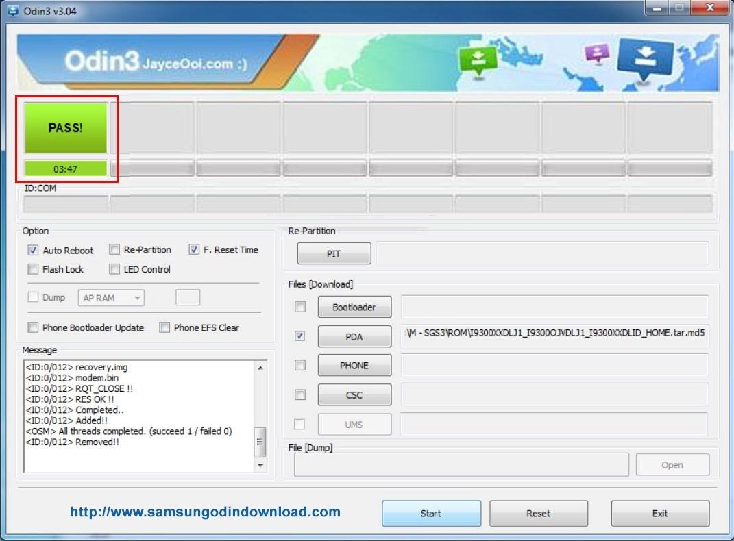Select the 'modem.bin' log line
Screen dimensions: 734x541
coord(72,378)
